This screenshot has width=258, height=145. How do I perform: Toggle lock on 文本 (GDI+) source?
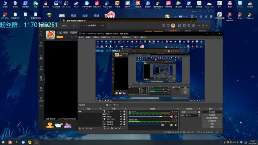click(124, 119)
